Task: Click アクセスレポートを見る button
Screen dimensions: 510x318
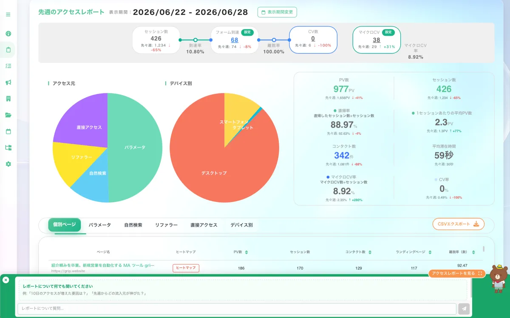Action: click(457, 273)
